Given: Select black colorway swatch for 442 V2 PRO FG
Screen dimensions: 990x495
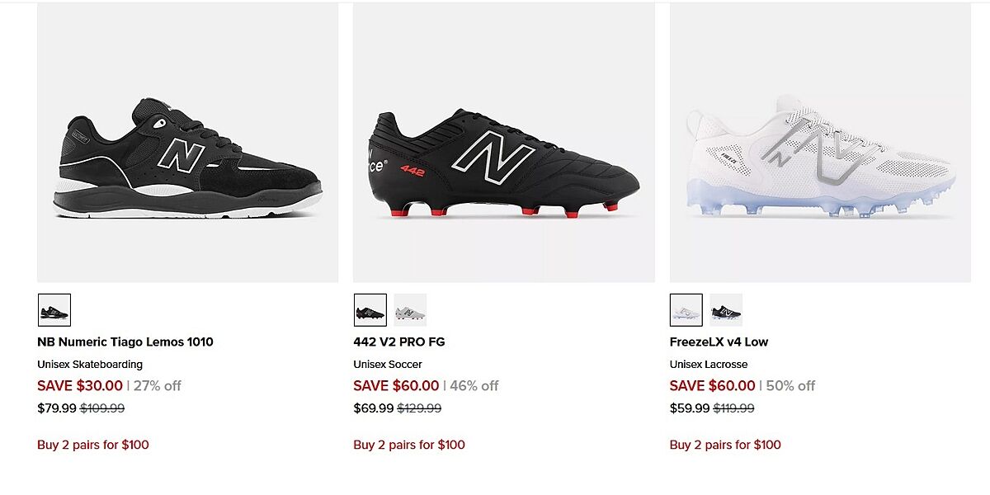Looking at the screenshot, I should [370, 310].
